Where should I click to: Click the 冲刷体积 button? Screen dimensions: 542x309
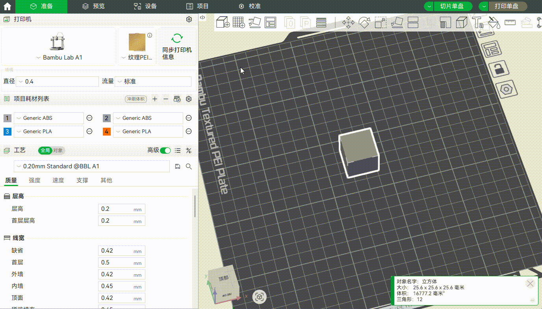(136, 99)
